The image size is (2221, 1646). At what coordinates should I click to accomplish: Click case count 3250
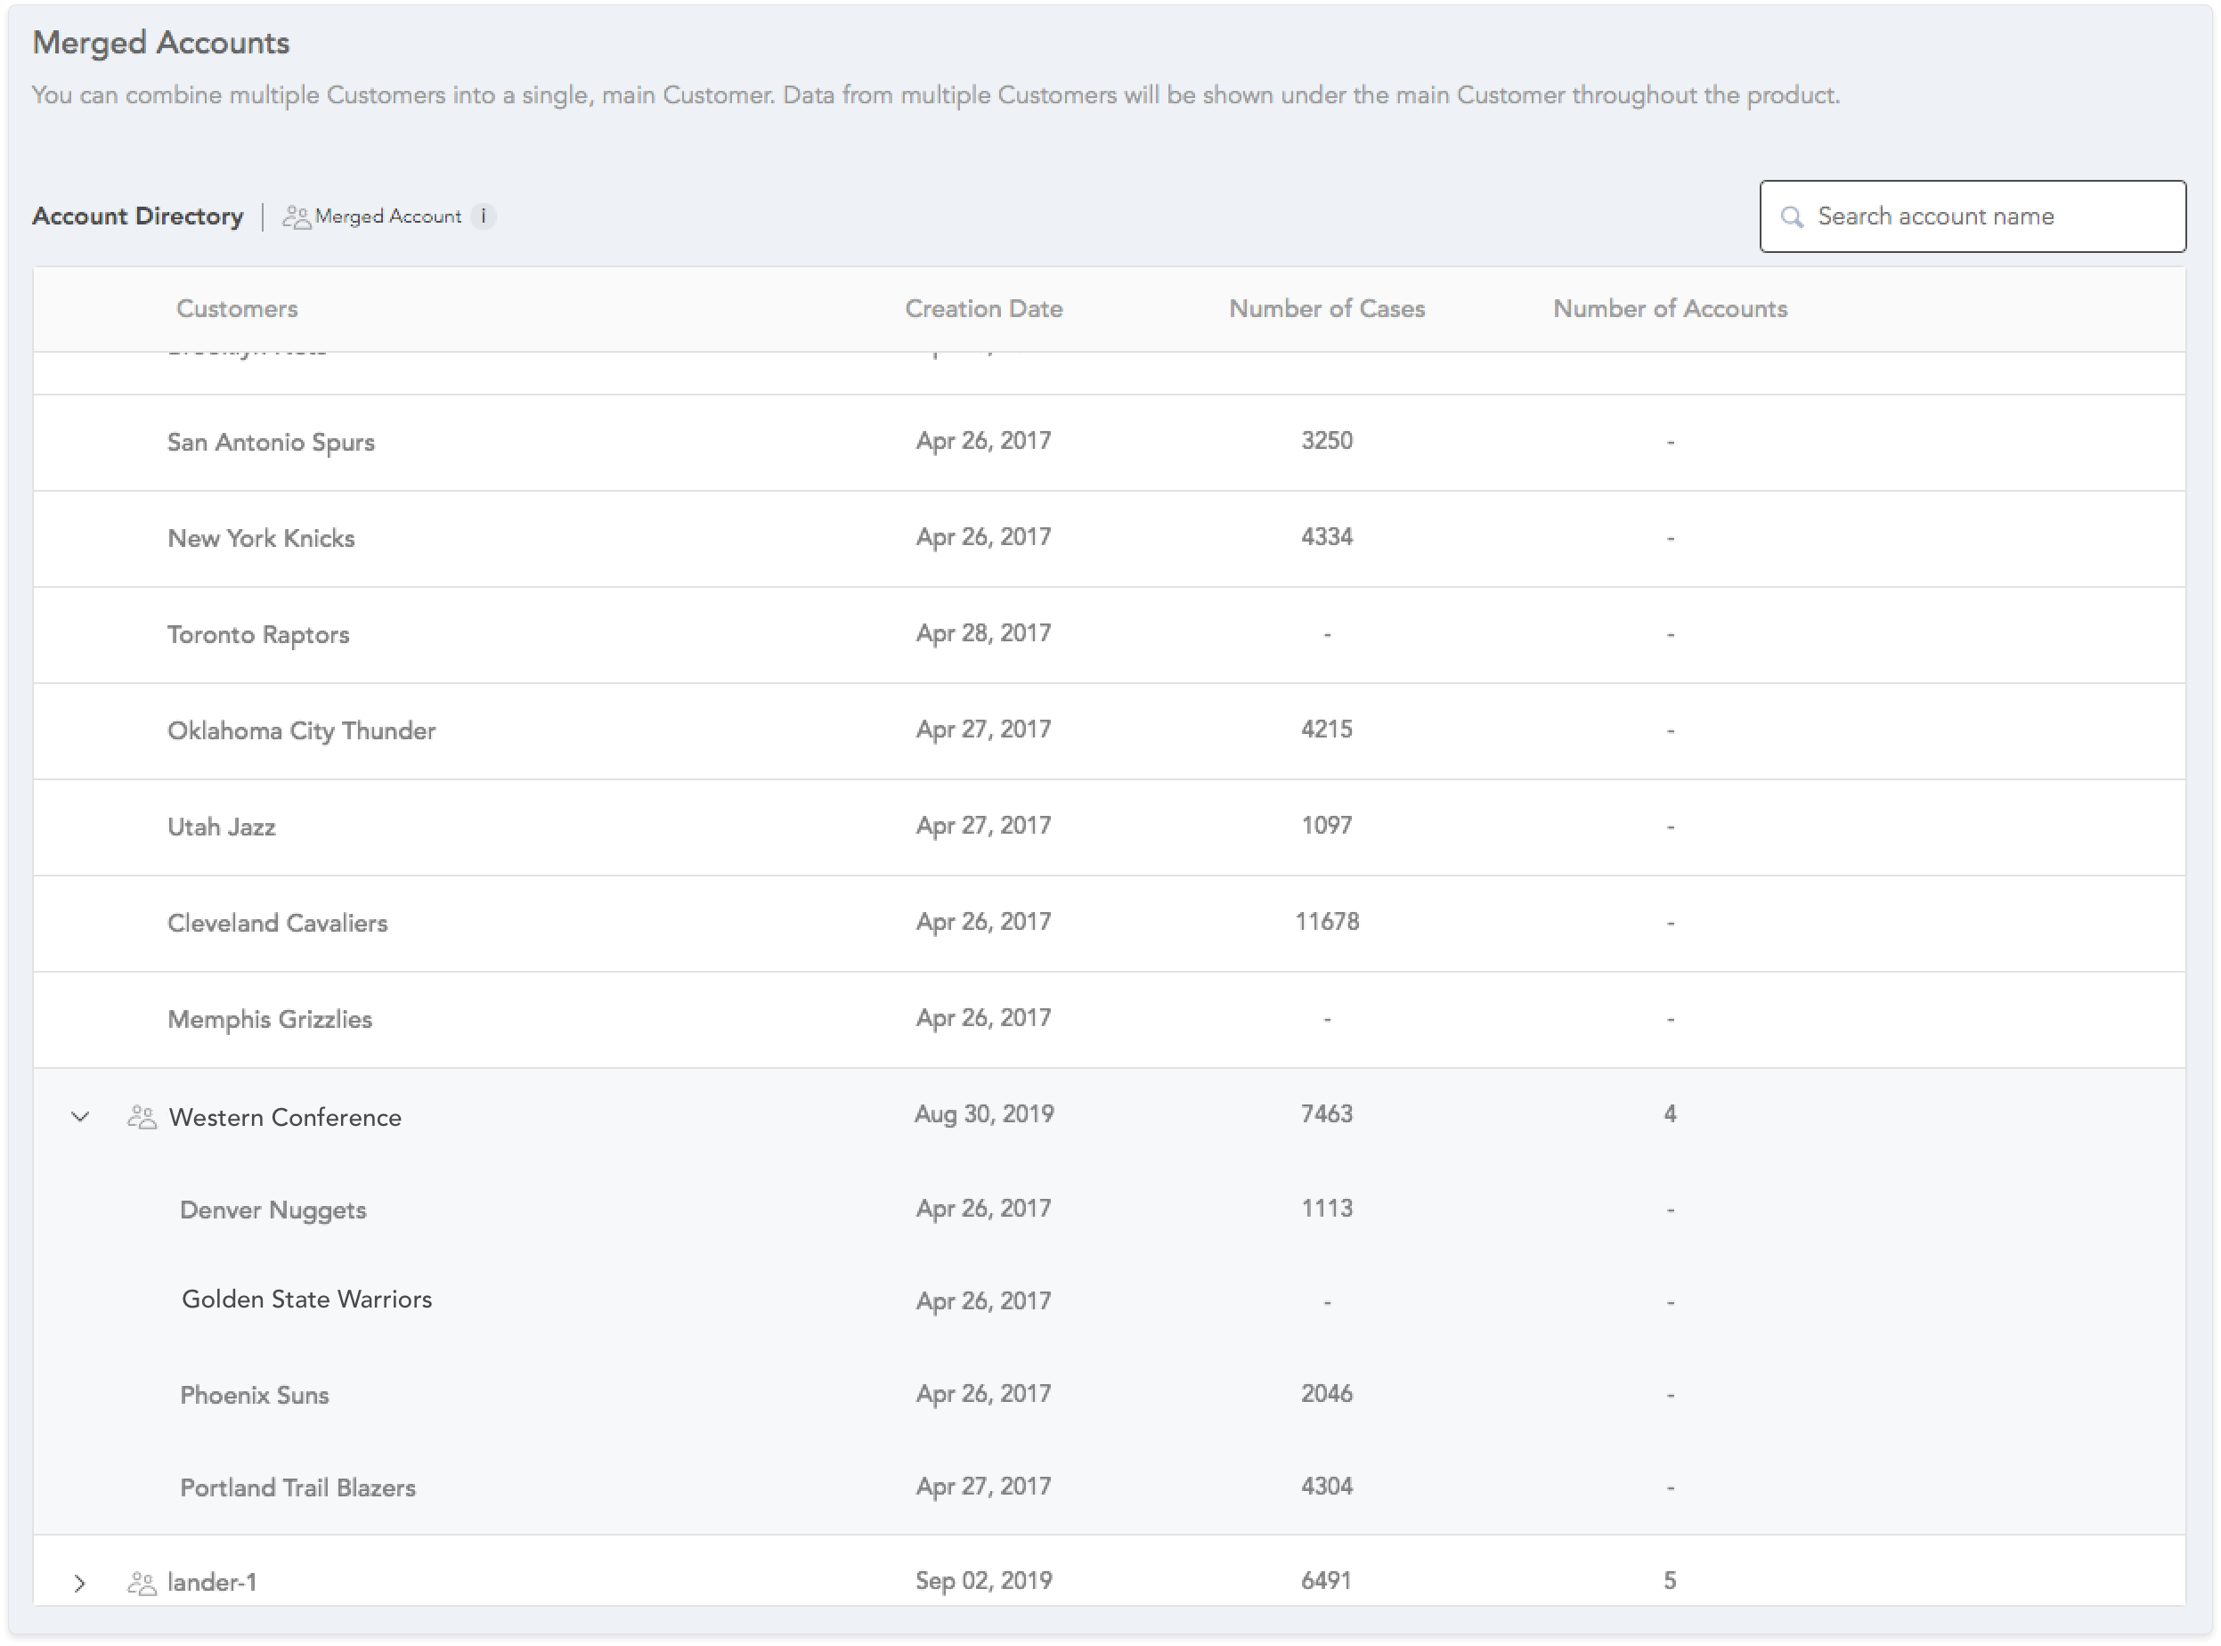1327,440
